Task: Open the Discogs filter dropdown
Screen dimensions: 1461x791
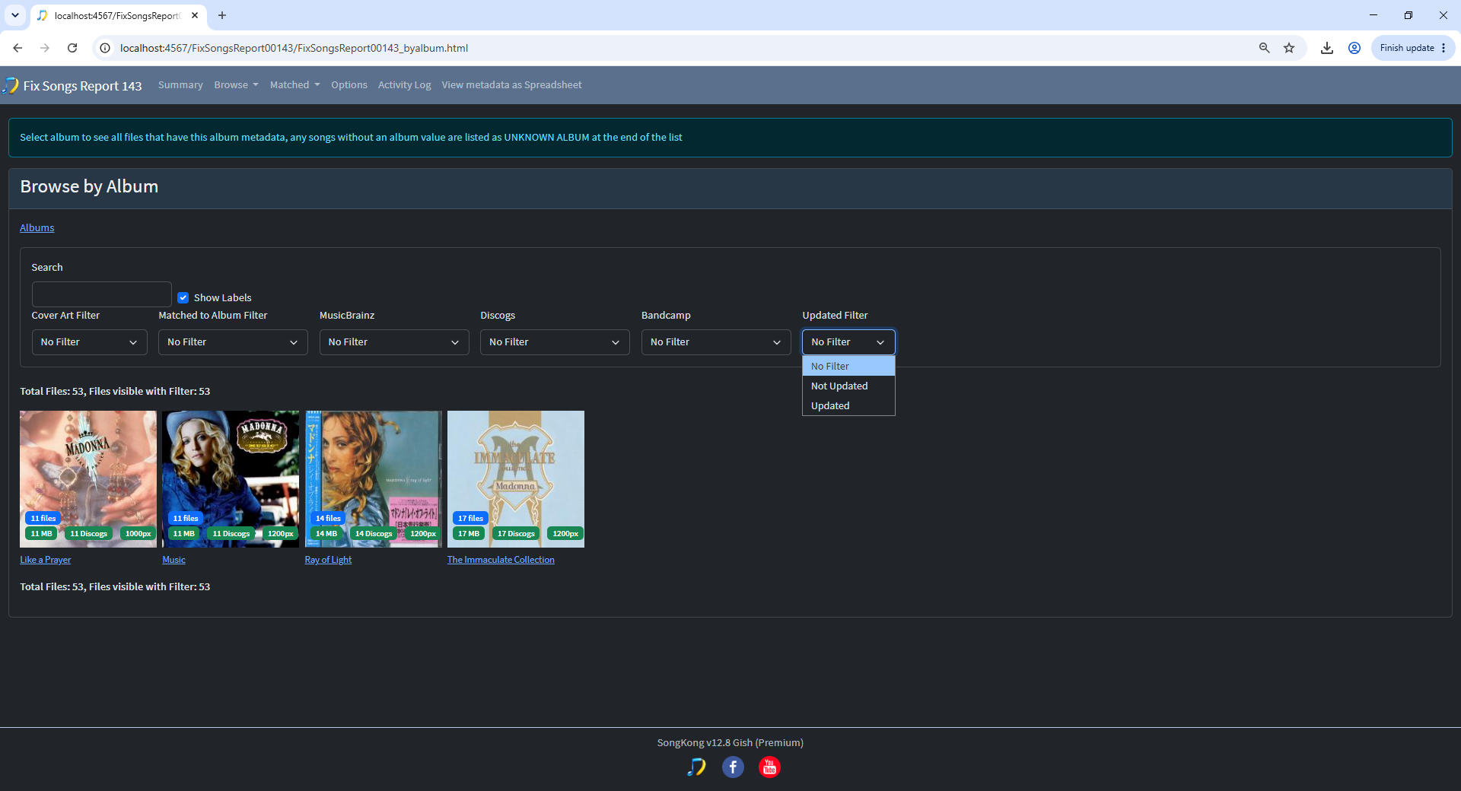Action: (x=555, y=342)
